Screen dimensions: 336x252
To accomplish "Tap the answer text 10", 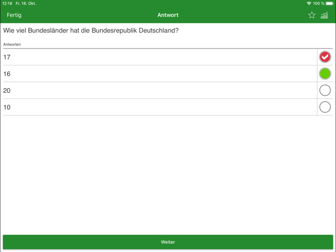I will pos(7,108).
